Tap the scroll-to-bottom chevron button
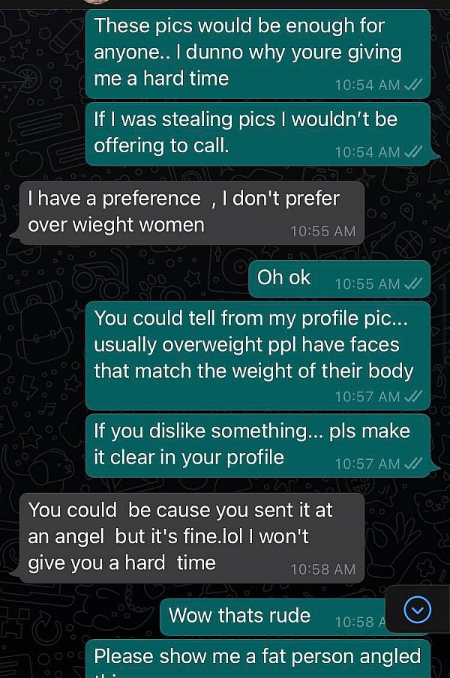This screenshot has width=450, height=678. tap(417, 611)
